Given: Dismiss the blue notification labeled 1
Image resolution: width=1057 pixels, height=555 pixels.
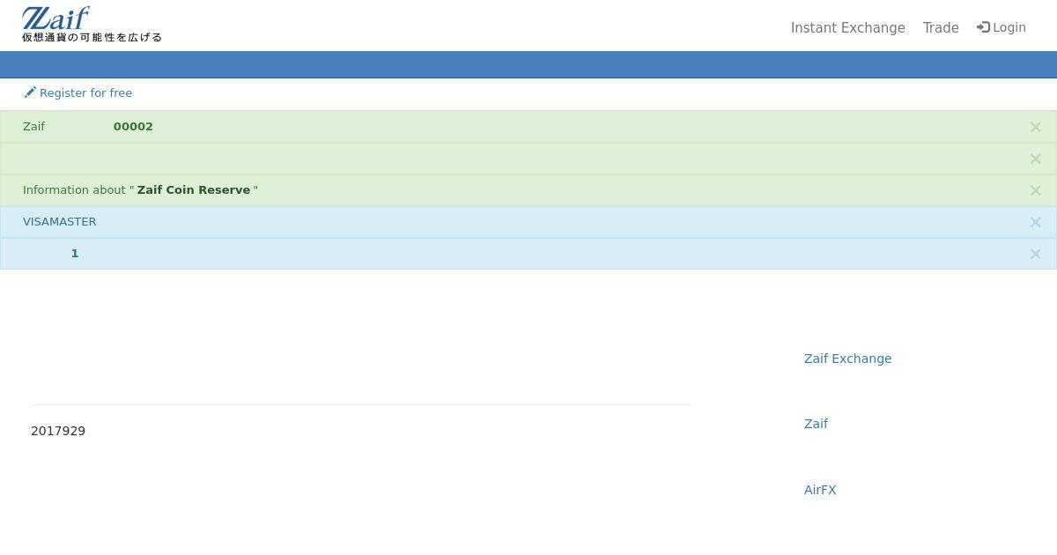Looking at the screenshot, I should click(x=1035, y=254).
